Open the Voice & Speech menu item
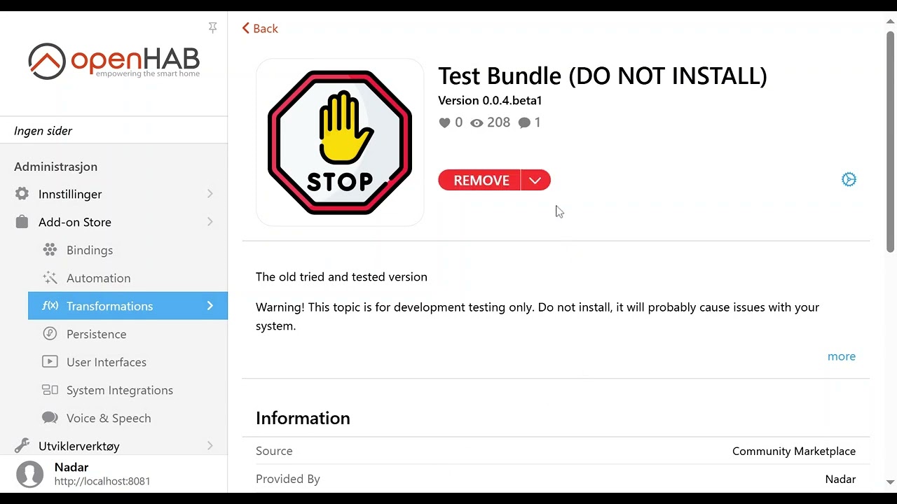The height and width of the screenshot is (504, 897). point(128,418)
